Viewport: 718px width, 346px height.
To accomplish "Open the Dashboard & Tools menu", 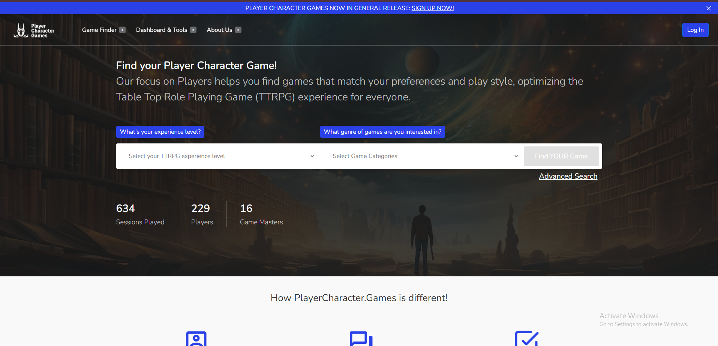I will (x=162, y=30).
